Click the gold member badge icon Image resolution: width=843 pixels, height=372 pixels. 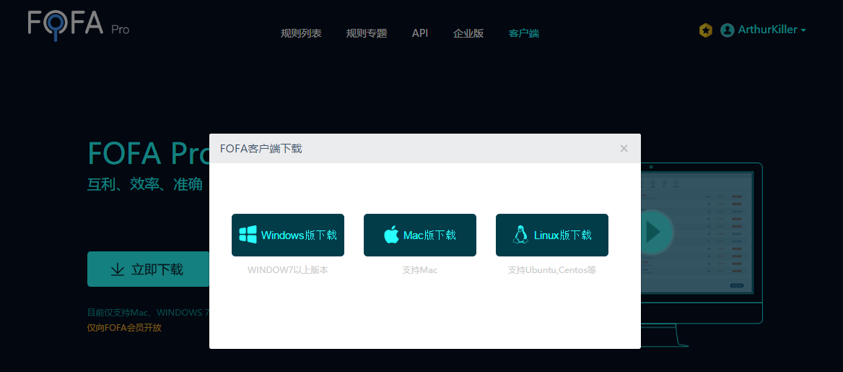705,30
